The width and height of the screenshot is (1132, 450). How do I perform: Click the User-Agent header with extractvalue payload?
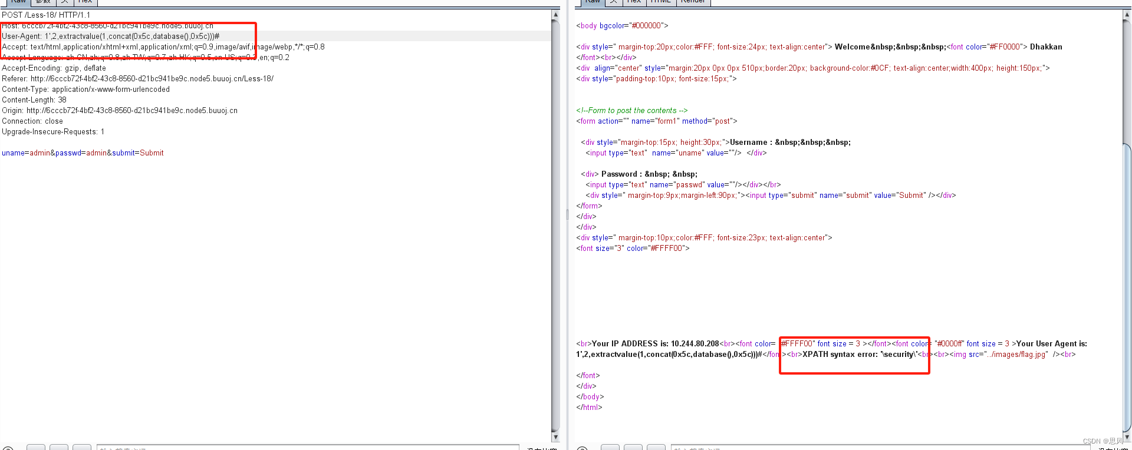click(x=111, y=36)
